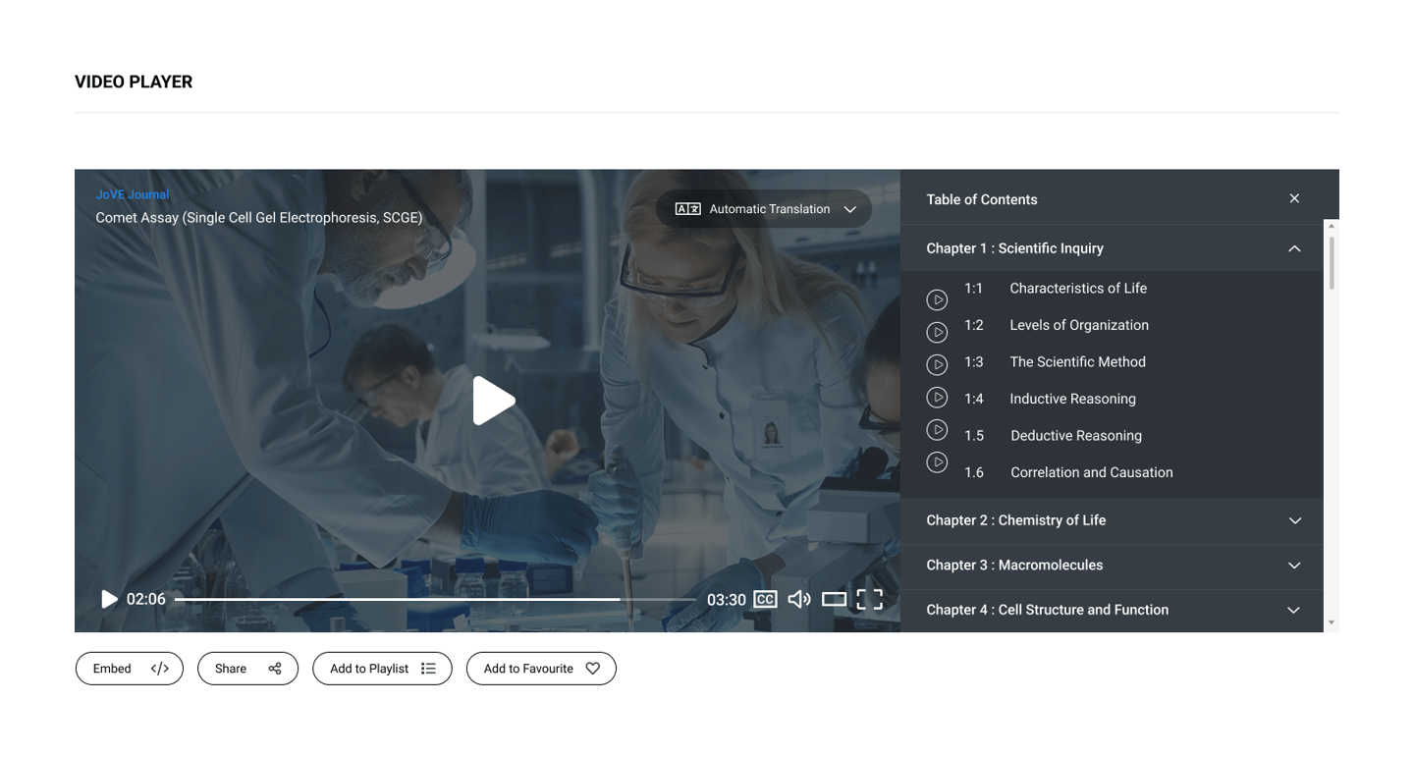Open The Scientific Method lesson
Viewport: 1414px width, 757px height.
click(x=1077, y=361)
